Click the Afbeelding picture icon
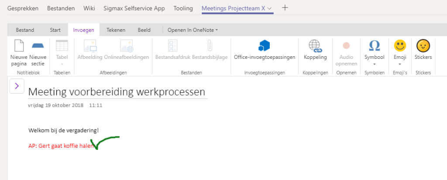The width and height of the screenshot is (447, 180). coord(90,46)
